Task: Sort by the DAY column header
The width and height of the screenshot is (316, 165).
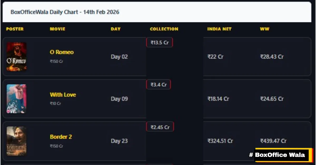Action: [x=116, y=29]
